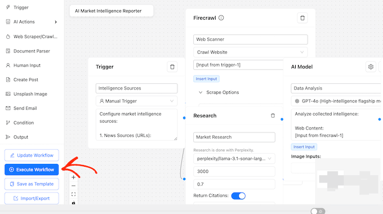383x214 pixels.
Task: Click the Create Post document icon
Action: click(x=8, y=79)
